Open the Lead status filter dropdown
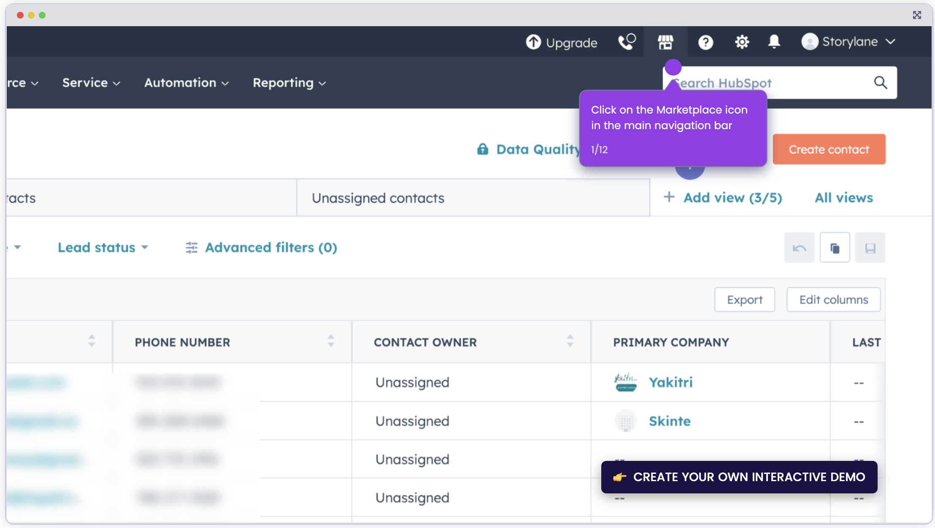Screen dimensions: 935x528 click(103, 247)
